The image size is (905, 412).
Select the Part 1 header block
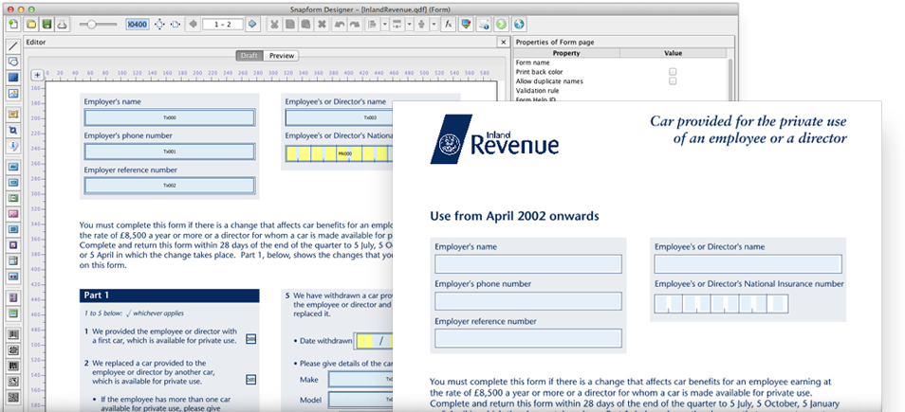point(169,296)
